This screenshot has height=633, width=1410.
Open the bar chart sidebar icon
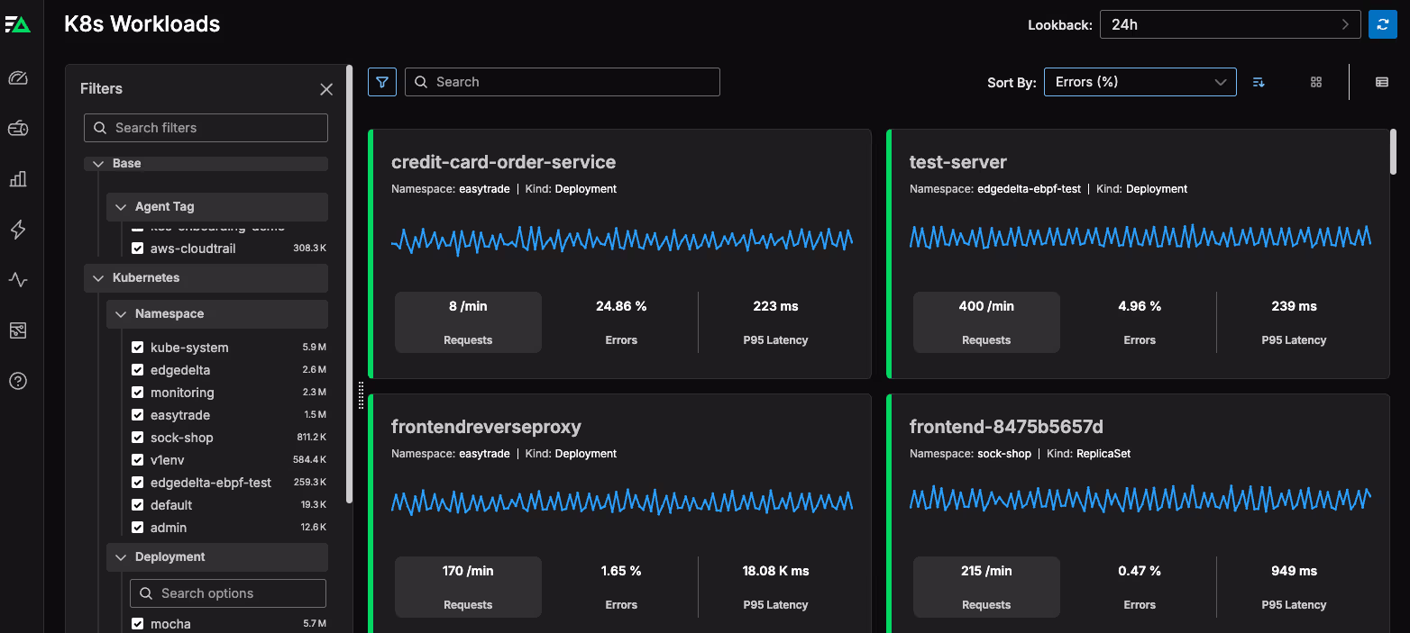(18, 179)
